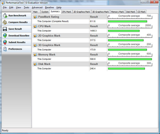
Task: Click the Preferences clipboard icon
Action: coord(5,49)
